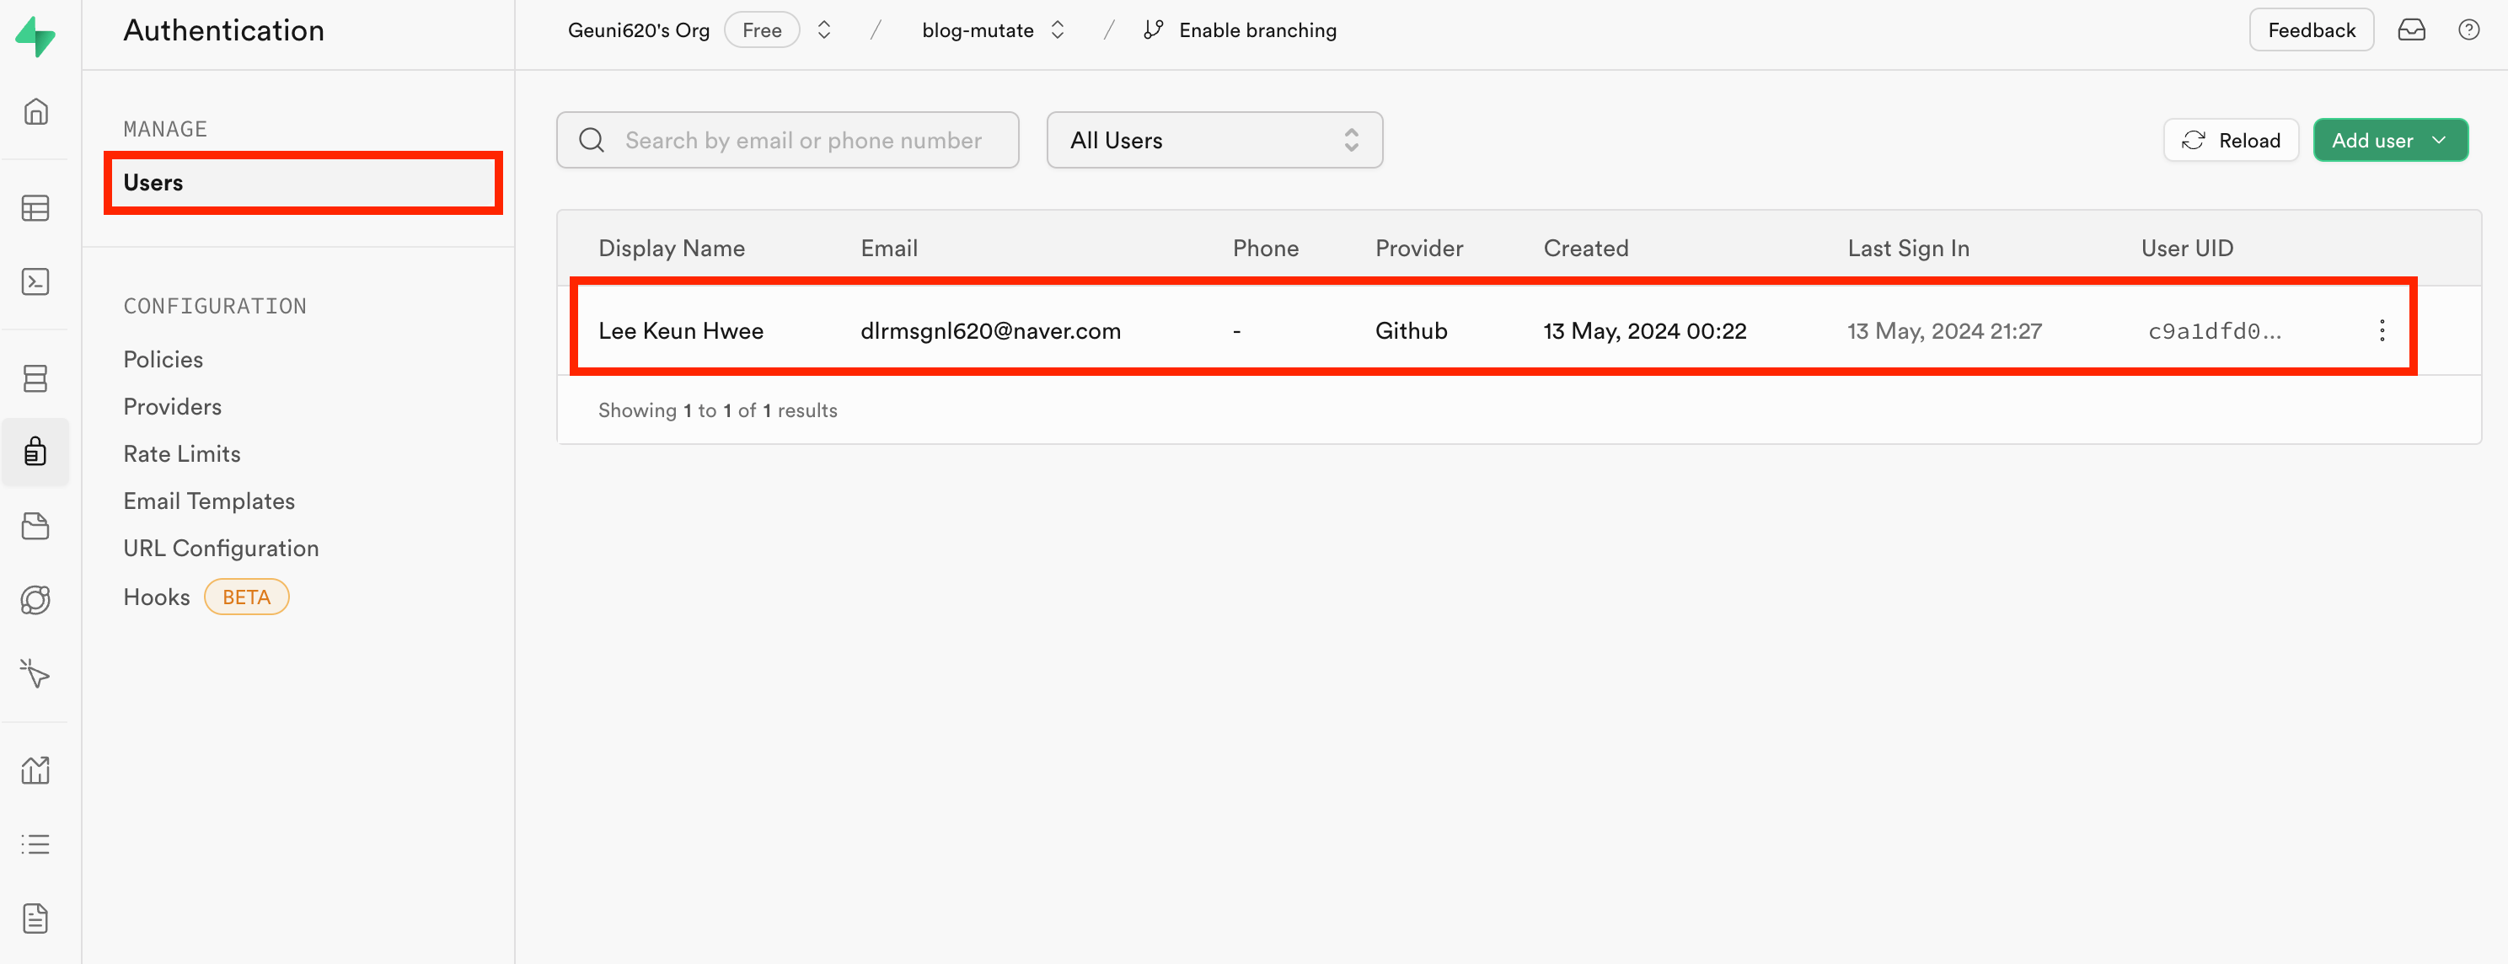This screenshot has height=964, width=2508.
Task: Select Providers in the configuration menu
Action: click(172, 406)
